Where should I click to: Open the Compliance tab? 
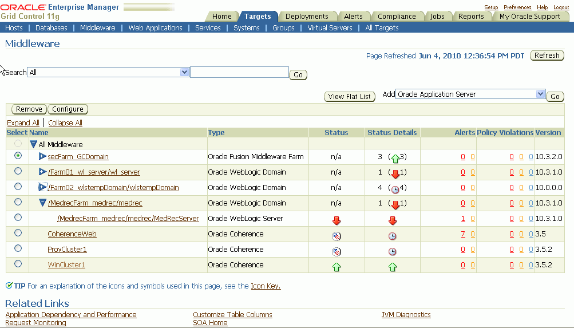(x=397, y=16)
